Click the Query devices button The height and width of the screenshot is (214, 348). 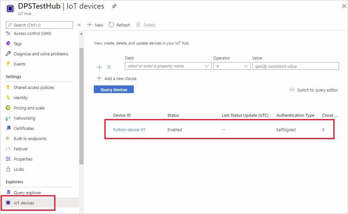(x=114, y=90)
